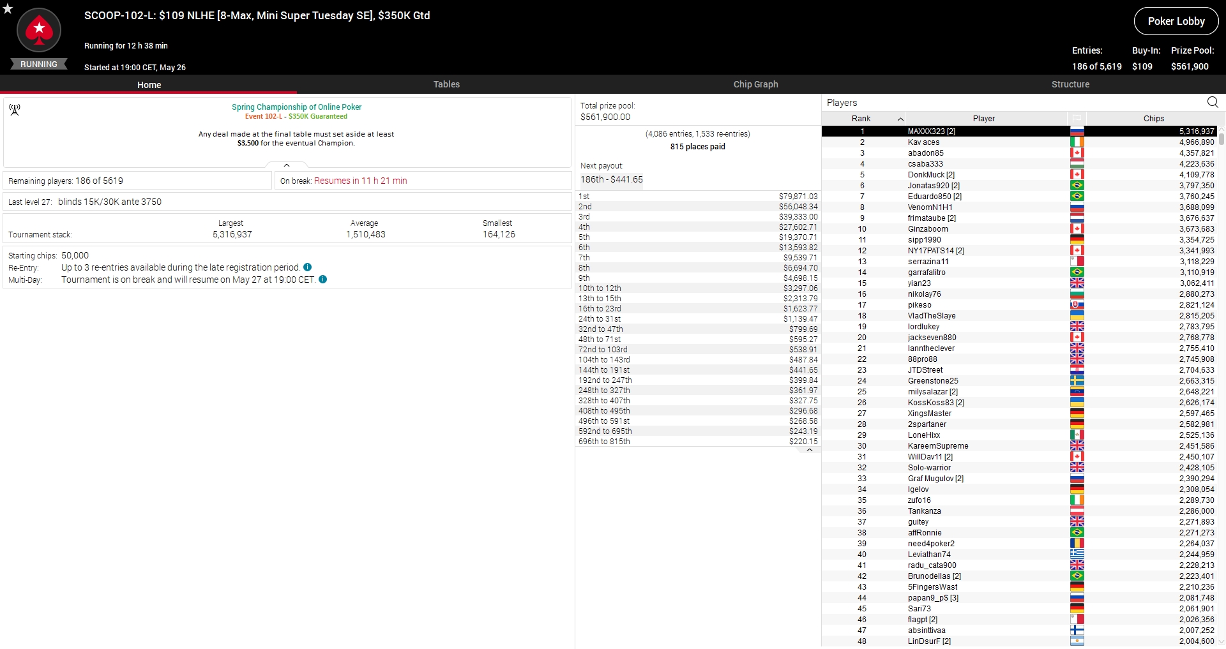Click need4poker2's Romania flag icon
This screenshot has height=649, width=1226.
(1077, 544)
